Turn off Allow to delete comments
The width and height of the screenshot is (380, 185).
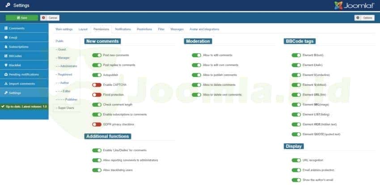point(196,85)
